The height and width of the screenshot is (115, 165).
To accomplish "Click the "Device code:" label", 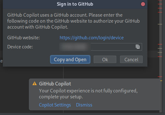I will coord(20,47).
